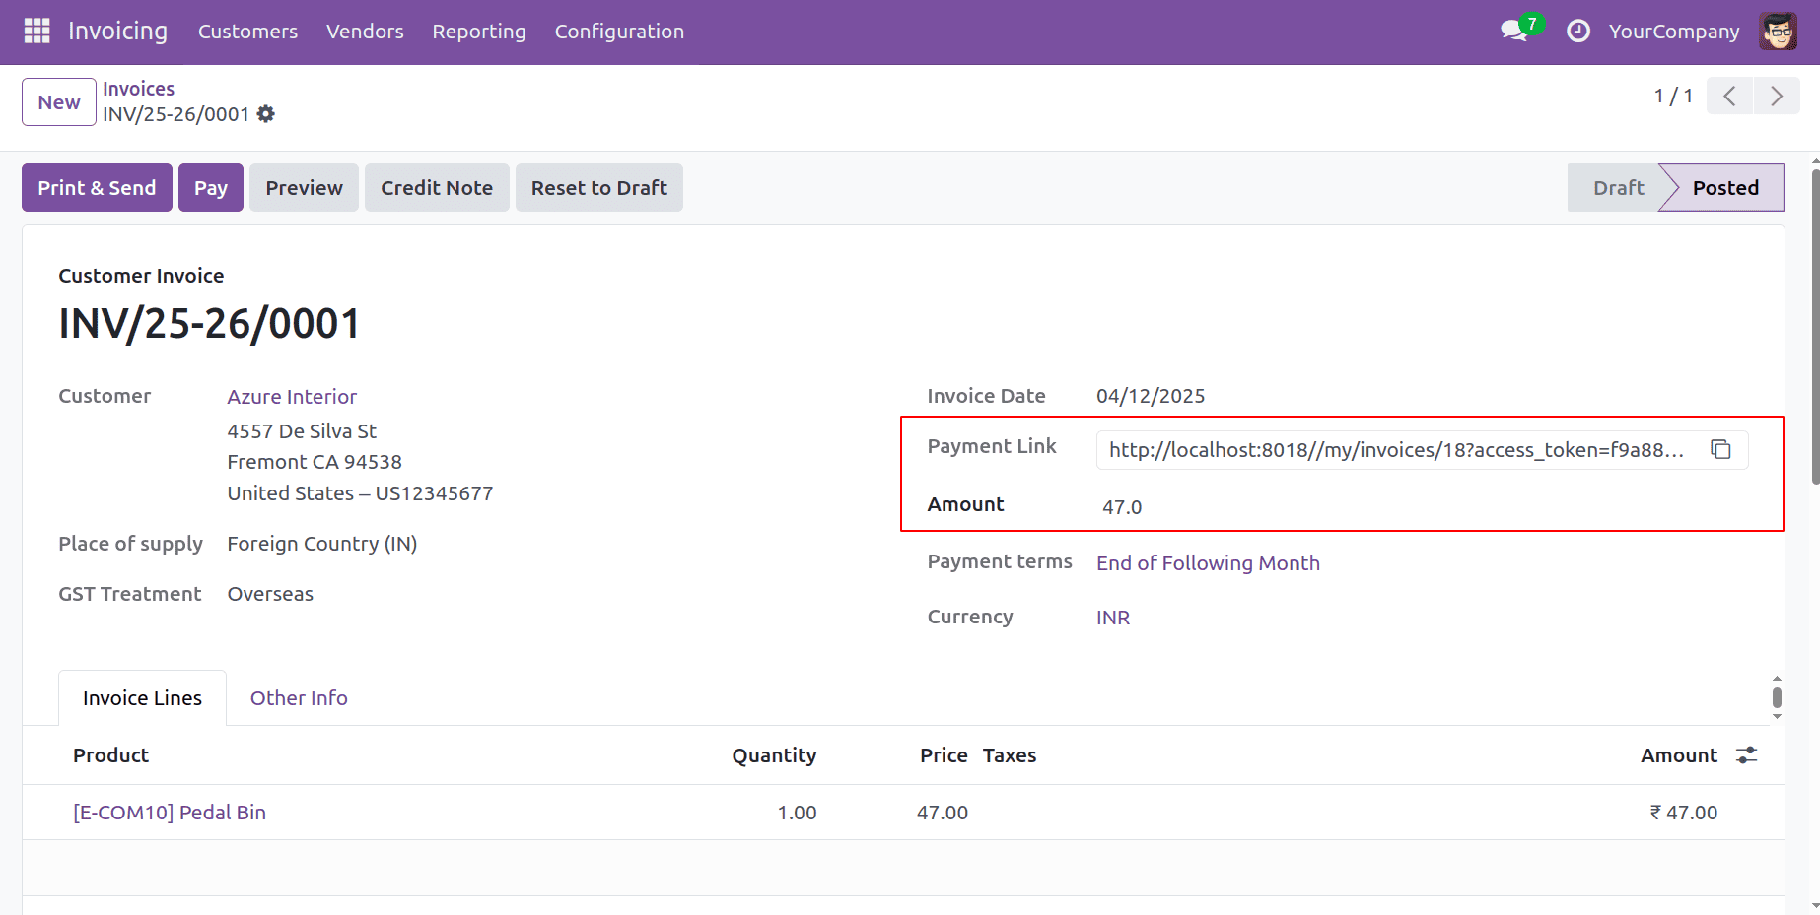Click the Taxes column header
Image resolution: width=1820 pixels, height=915 pixels.
pos(1010,755)
